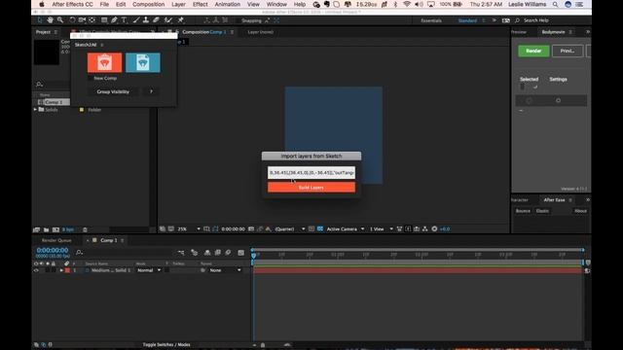623x350 pixels.
Task: Click the new composition icon in Project panel
Action: [55, 229]
